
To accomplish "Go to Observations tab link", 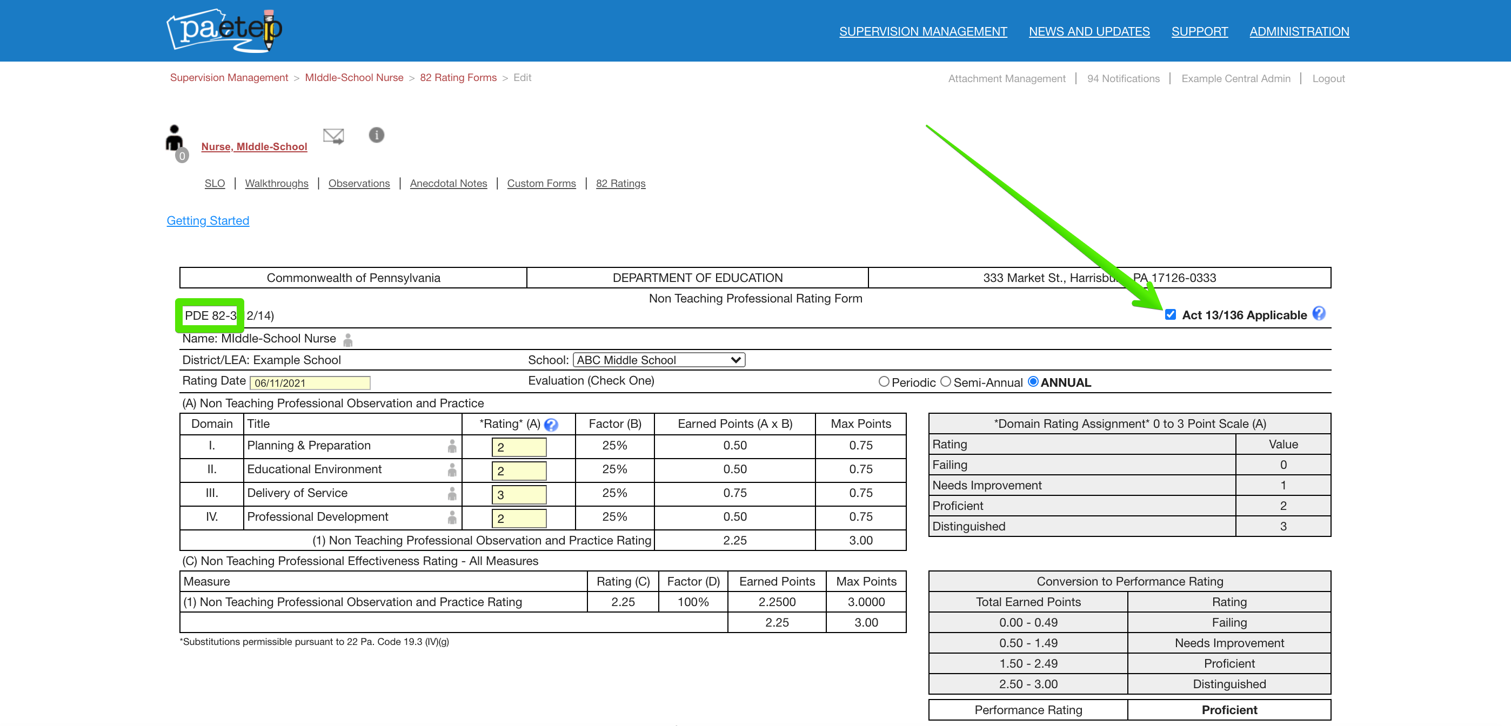I will 358,184.
